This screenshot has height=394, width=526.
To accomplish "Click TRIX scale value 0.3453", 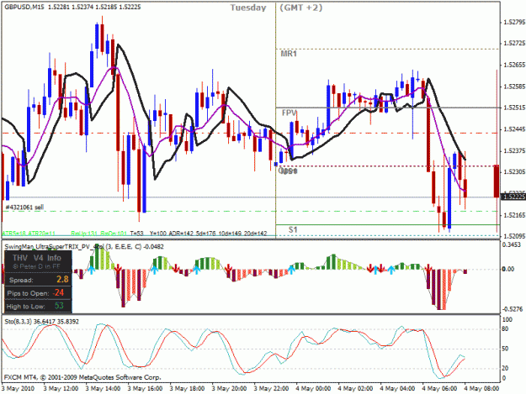I will [x=511, y=245].
